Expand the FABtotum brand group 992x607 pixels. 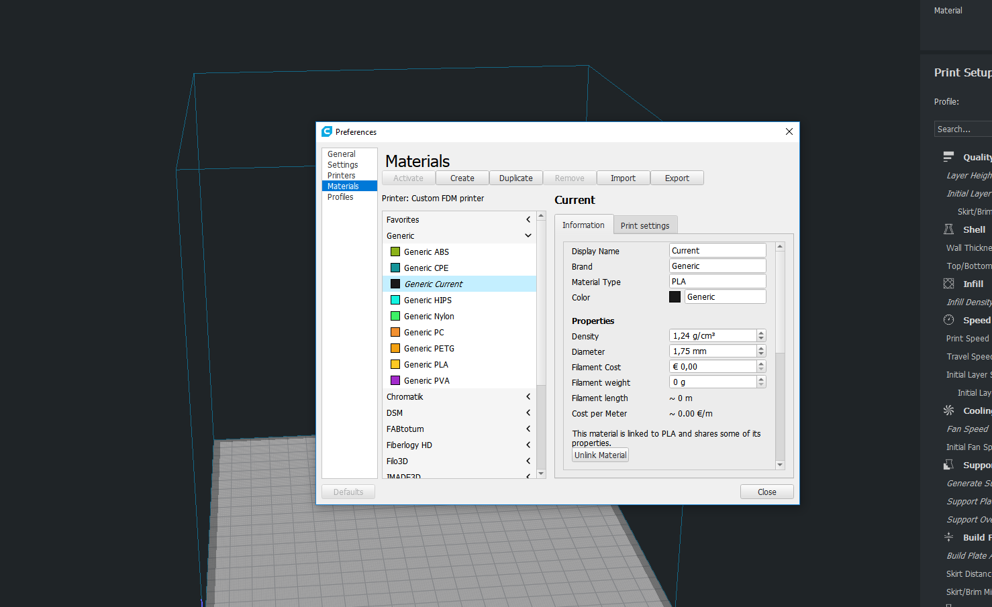[x=528, y=429]
